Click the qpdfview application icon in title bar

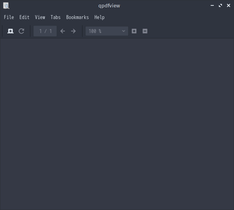(x=6, y=6)
